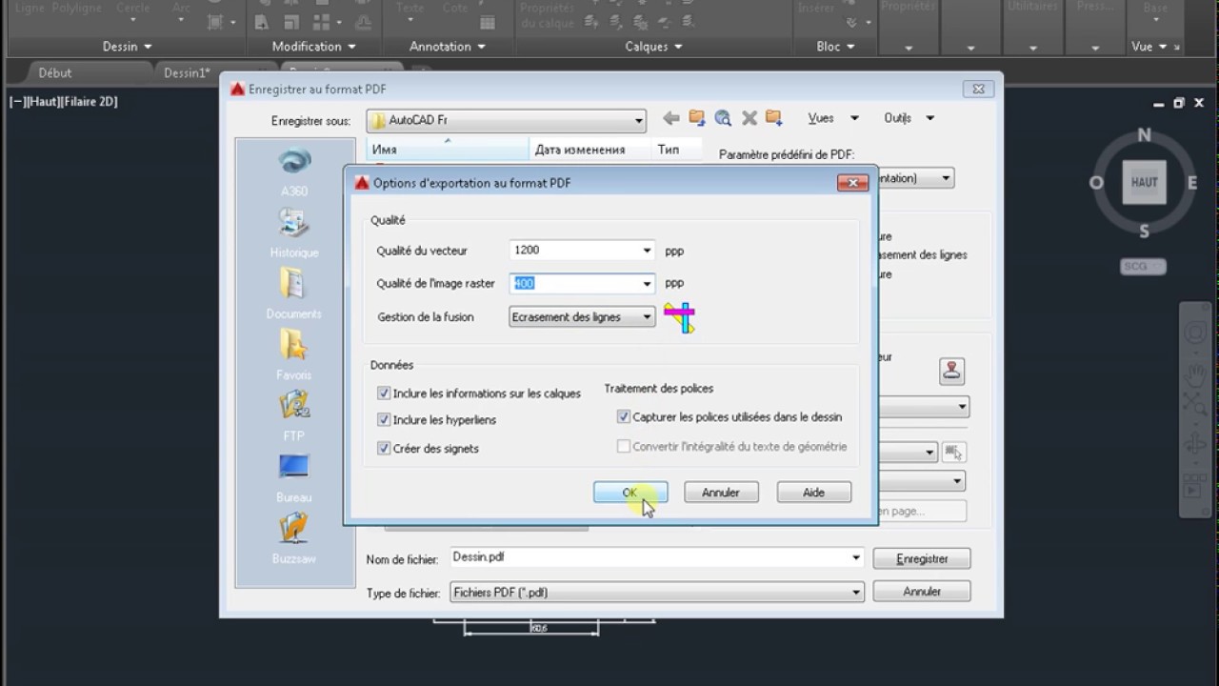
Task: Click the [-][Haut][Filaire 2D] viewport label
Action: pyautogui.click(x=64, y=101)
